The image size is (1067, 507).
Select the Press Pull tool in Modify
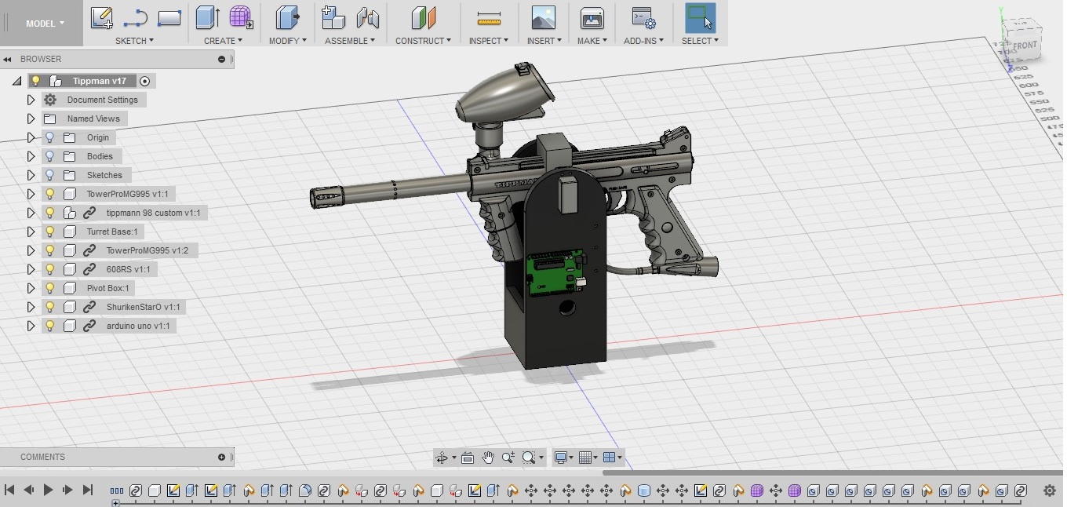288,17
